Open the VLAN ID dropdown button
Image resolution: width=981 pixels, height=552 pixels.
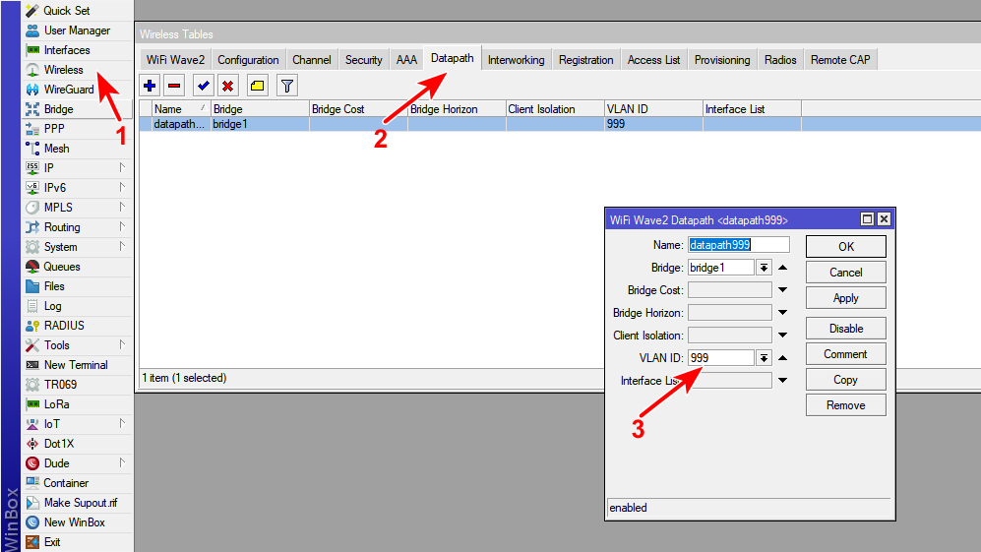click(764, 358)
